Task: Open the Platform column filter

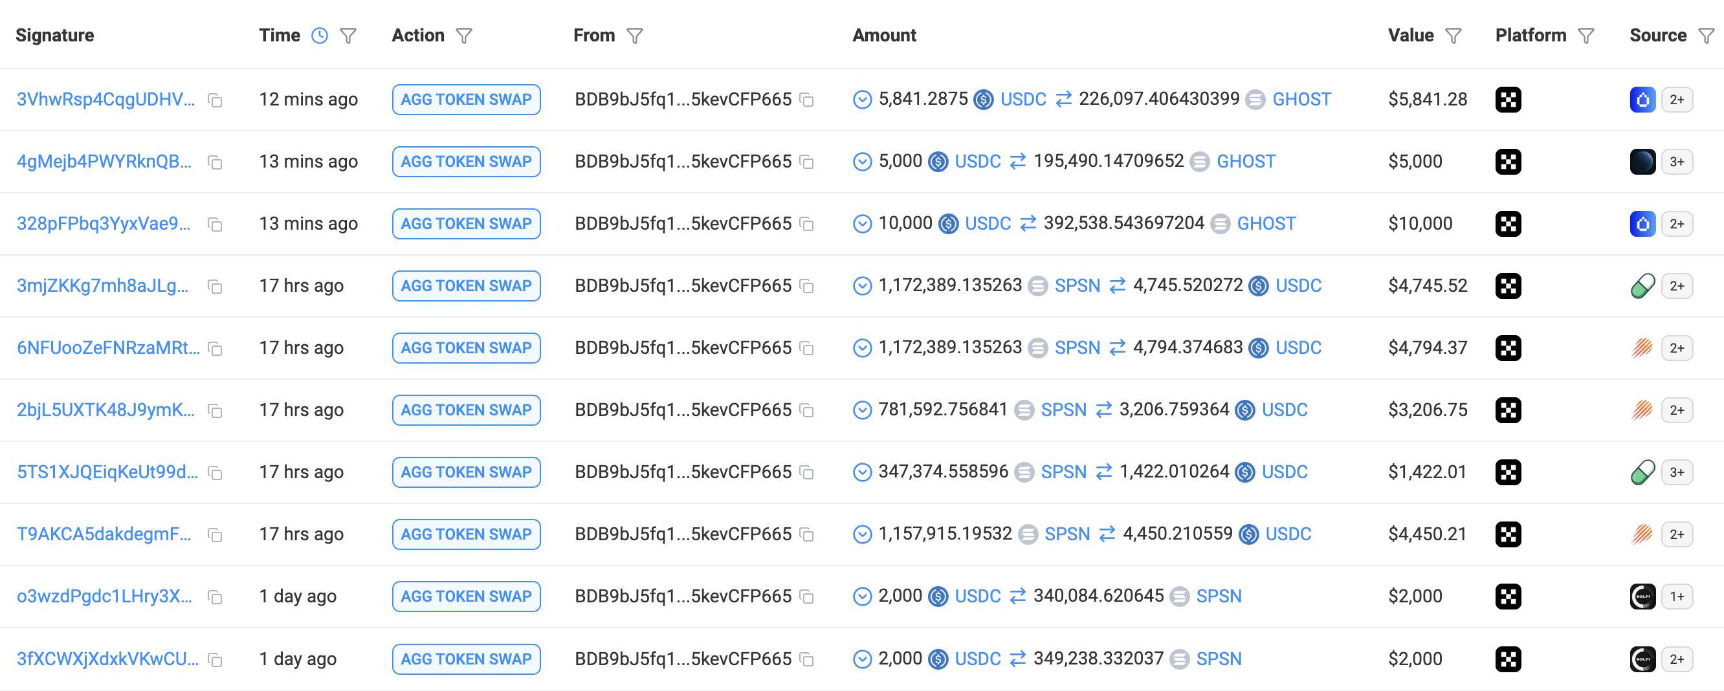Action: pos(1586,36)
